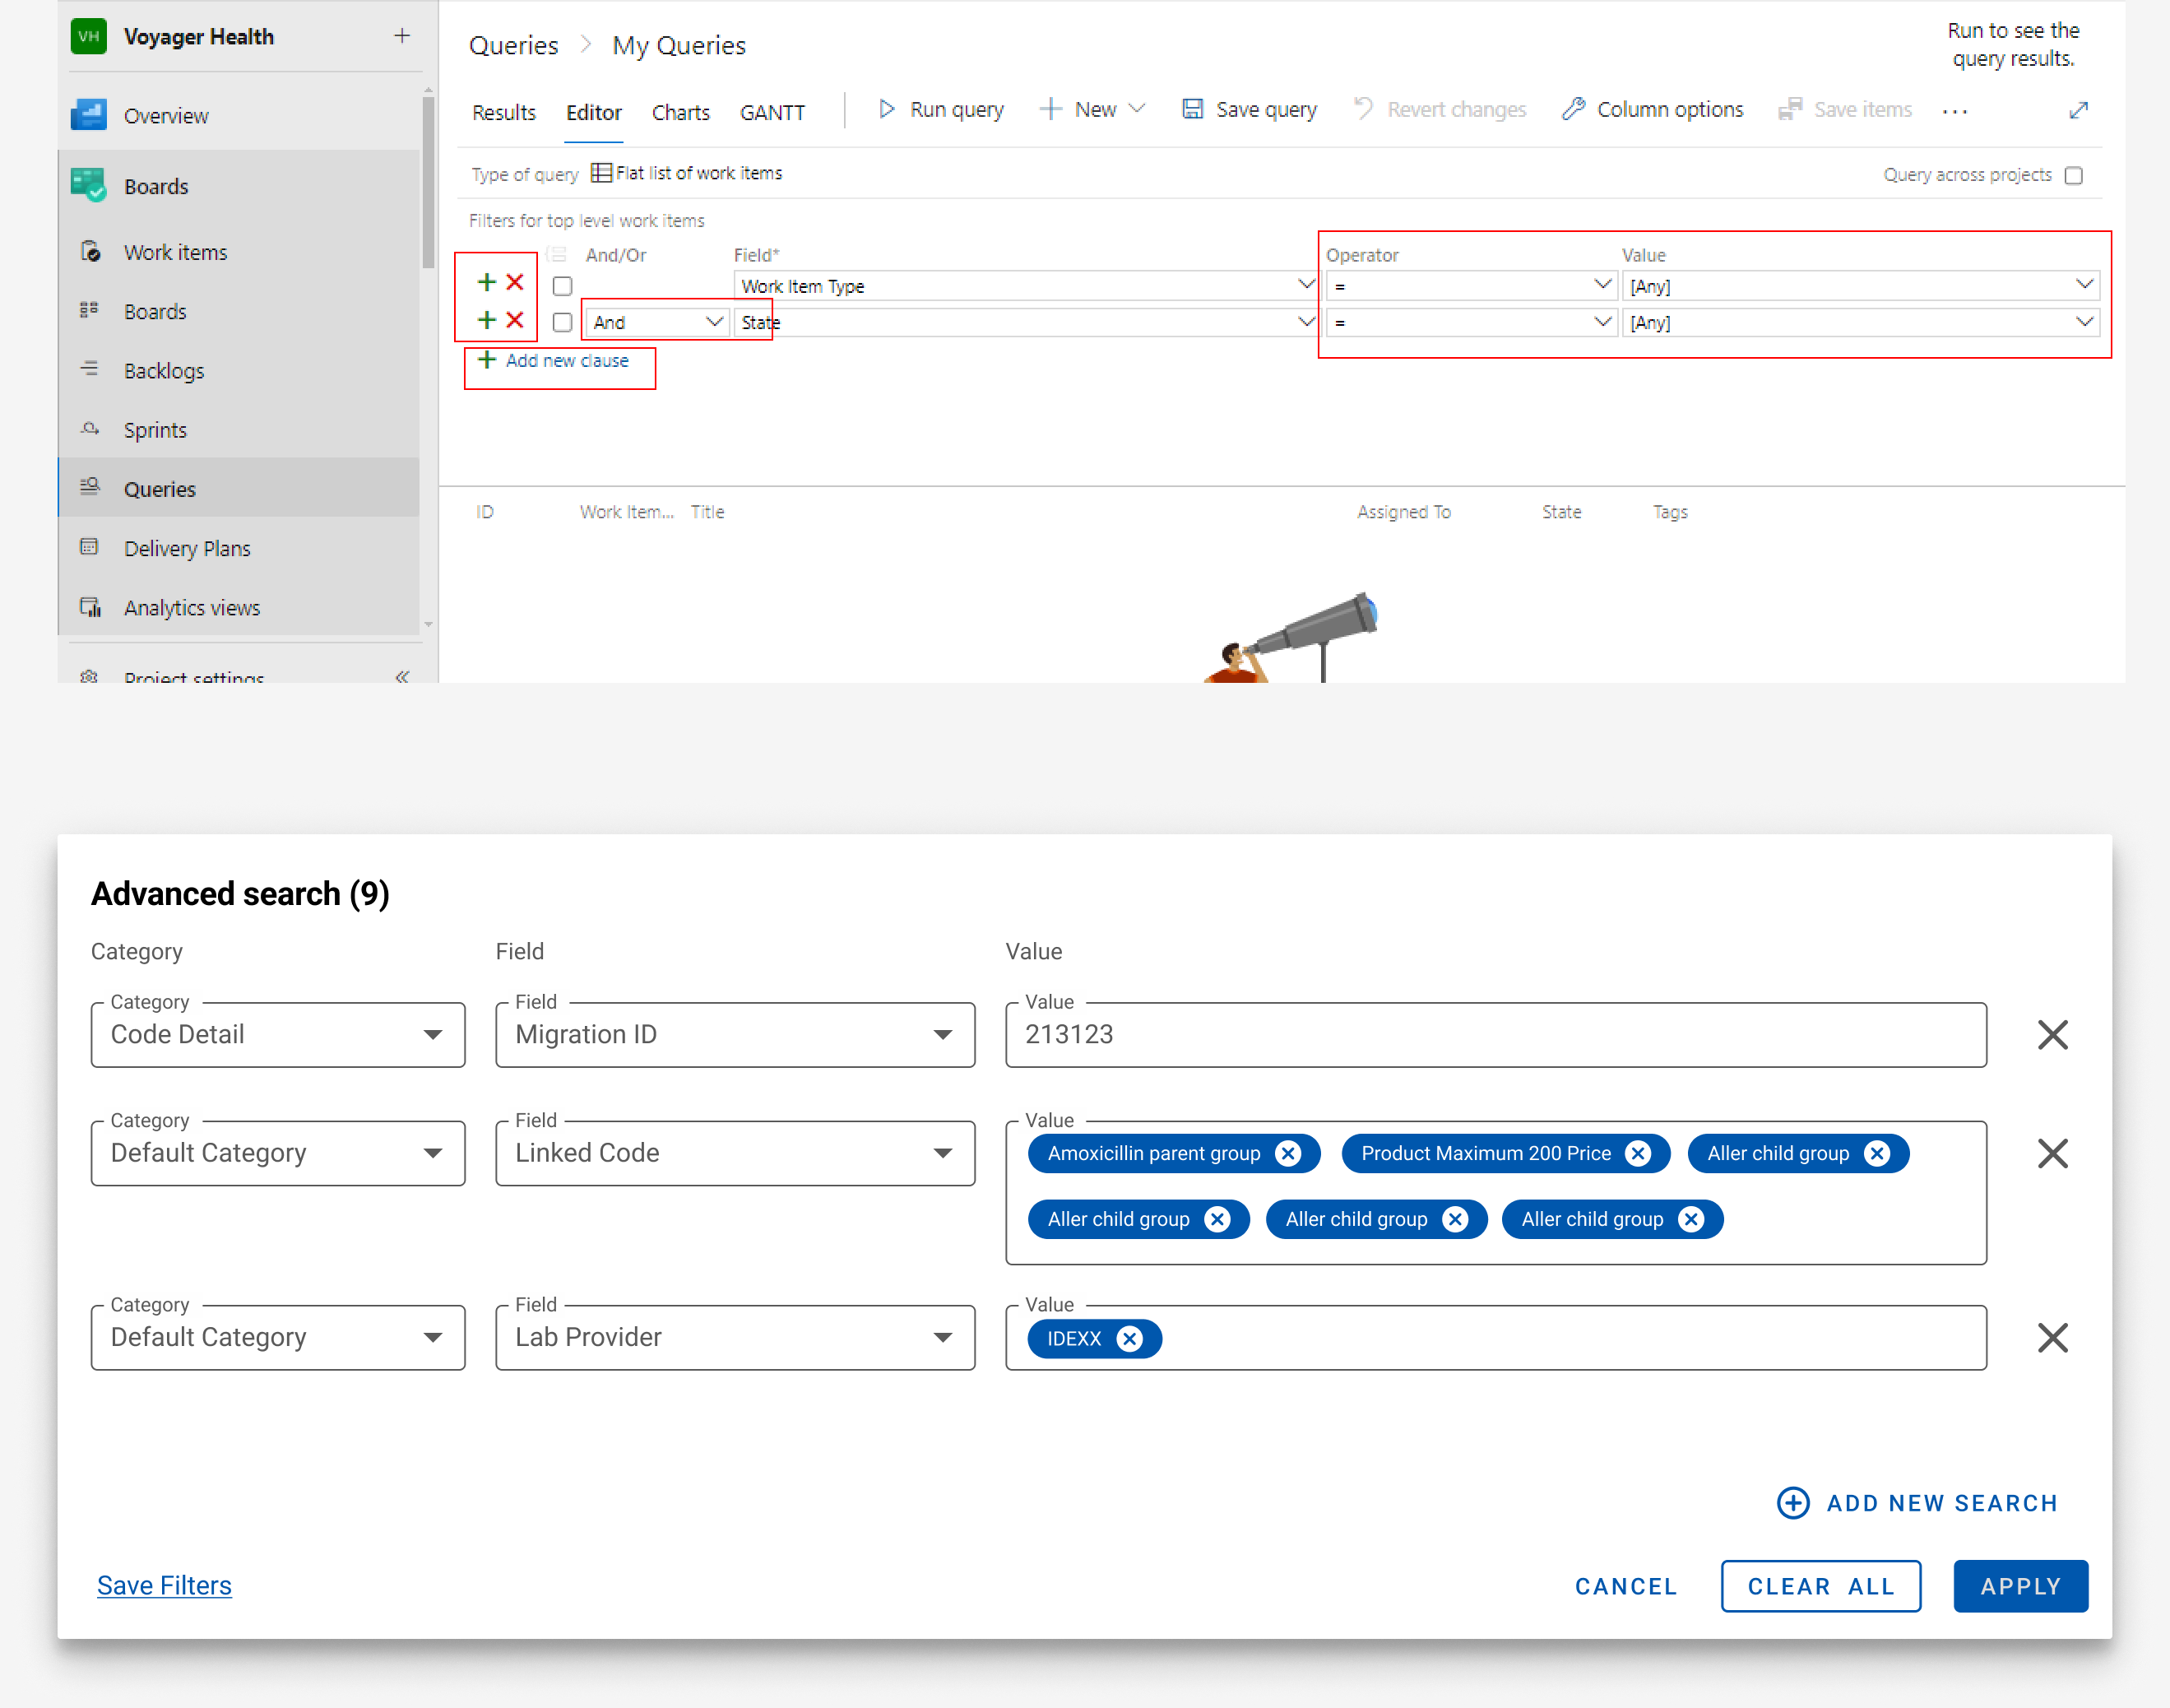Click Add new clause
The image size is (2170, 1708).
[554, 360]
